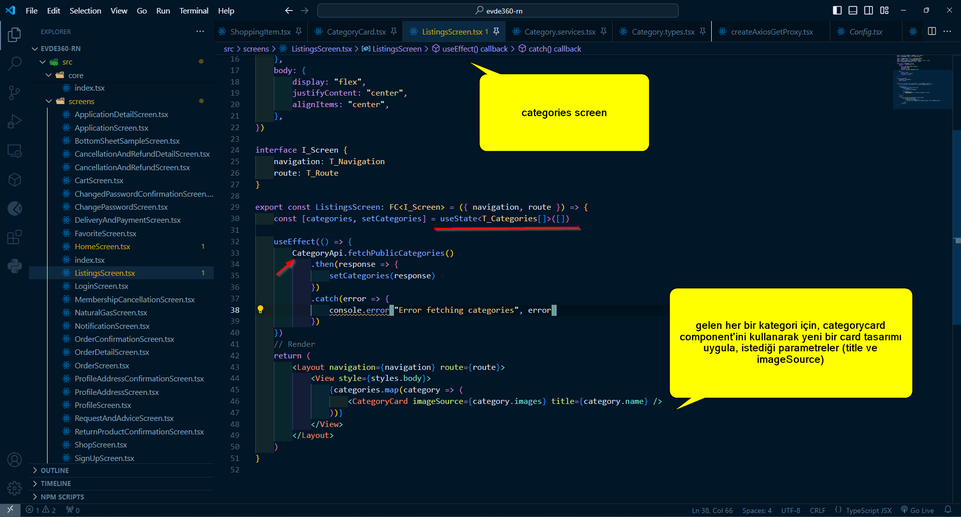Open the Search view in activity bar

[x=15, y=64]
